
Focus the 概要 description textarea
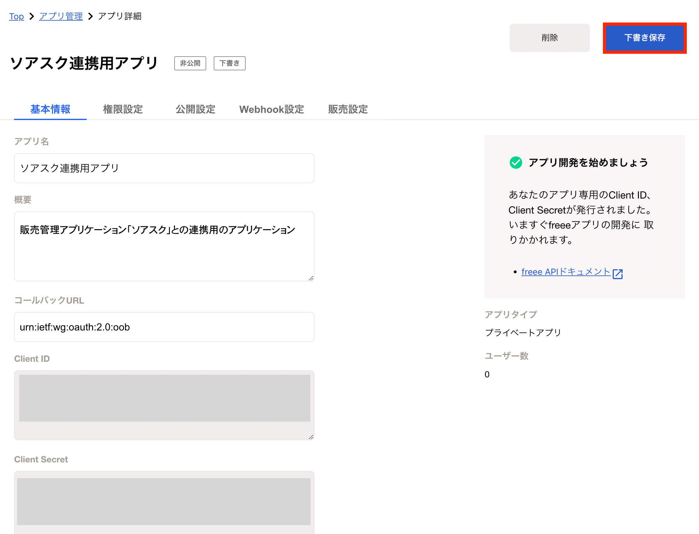pyautogui.click(x=164, y=246)
